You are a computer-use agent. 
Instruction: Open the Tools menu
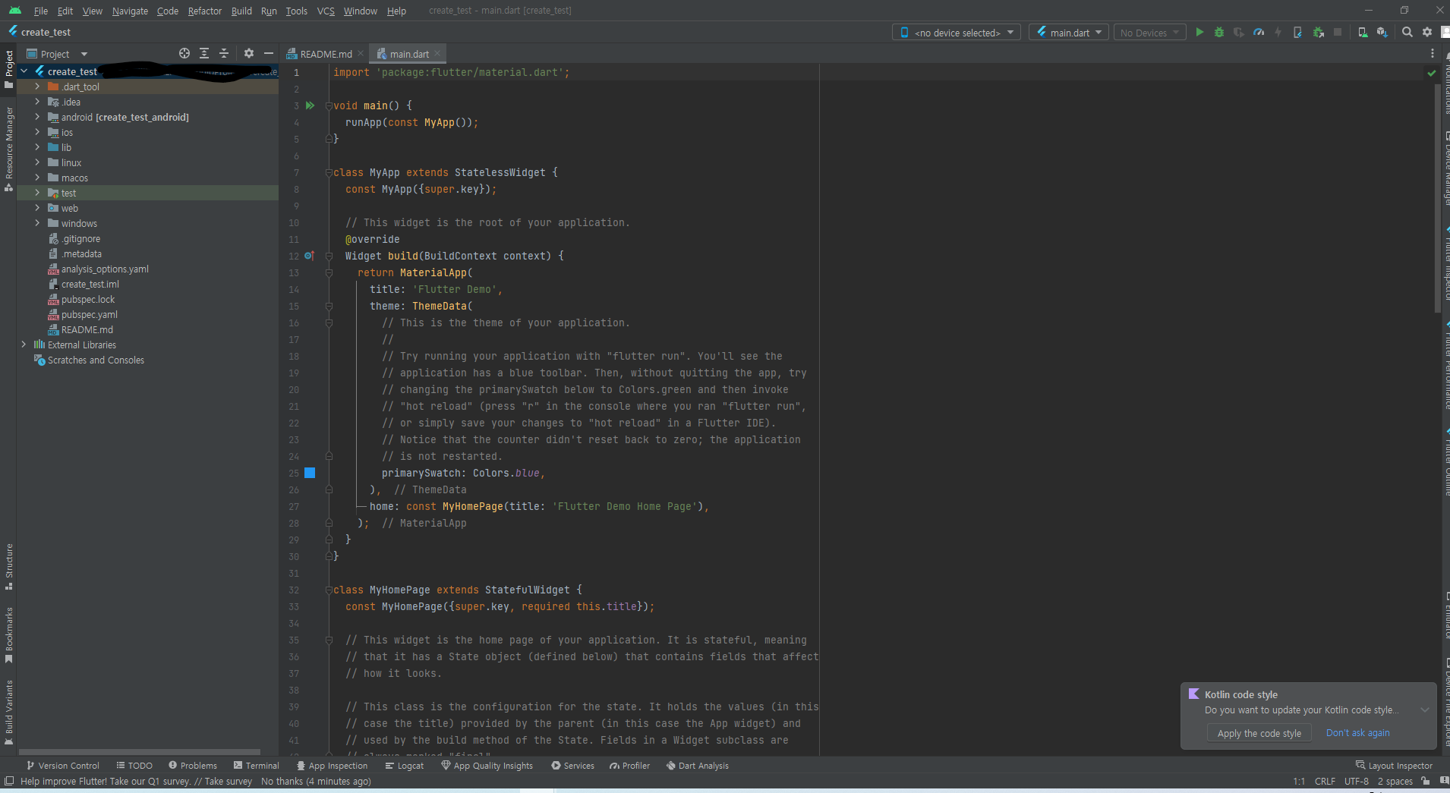(296, 11)
